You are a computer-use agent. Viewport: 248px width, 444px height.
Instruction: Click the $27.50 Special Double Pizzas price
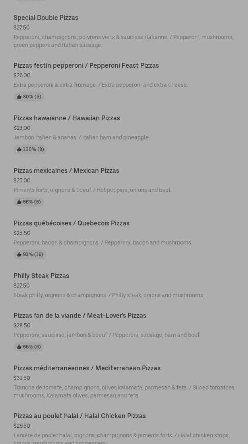point(21,27)
